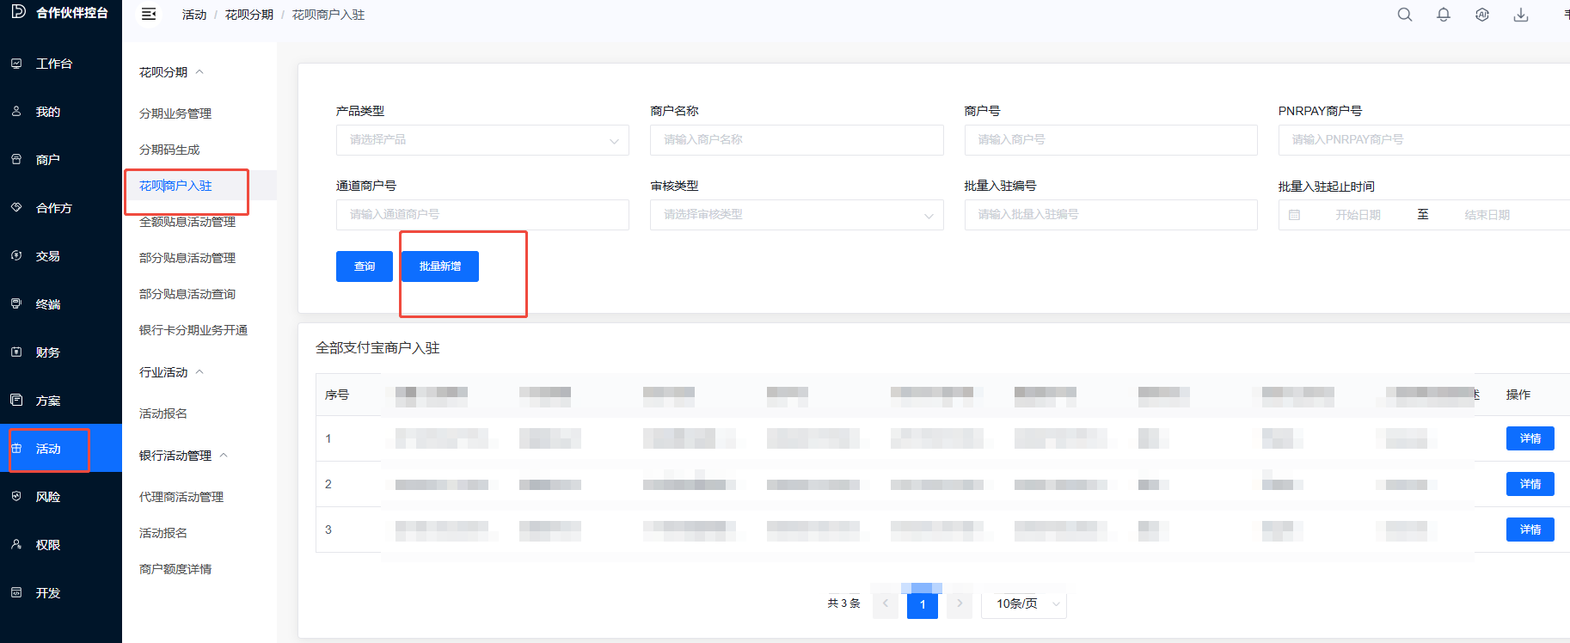Click the 商户名称 input field
Image resolution: width=1570 pixels, height=643 pixels.
coord(796,140)
